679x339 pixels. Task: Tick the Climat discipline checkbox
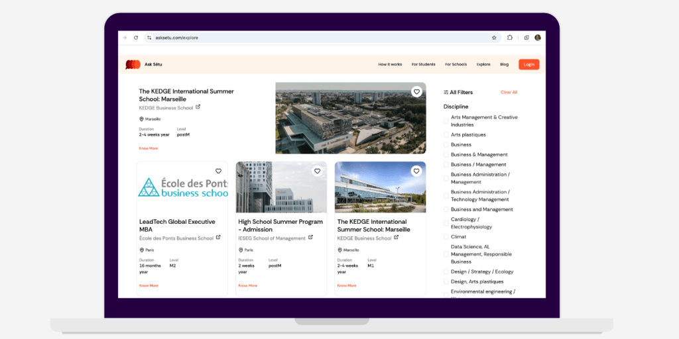(x=446, y=237)
